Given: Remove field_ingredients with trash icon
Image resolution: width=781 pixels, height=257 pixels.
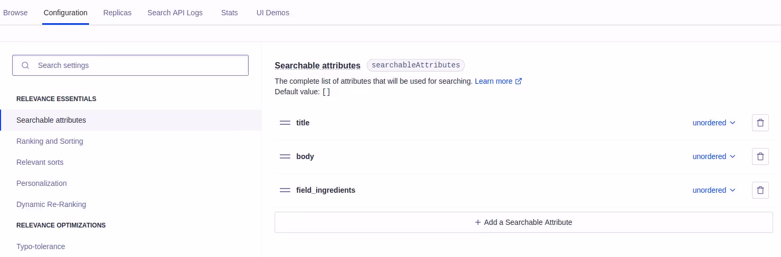Looking at the screenshot, I should pos(760,190).
